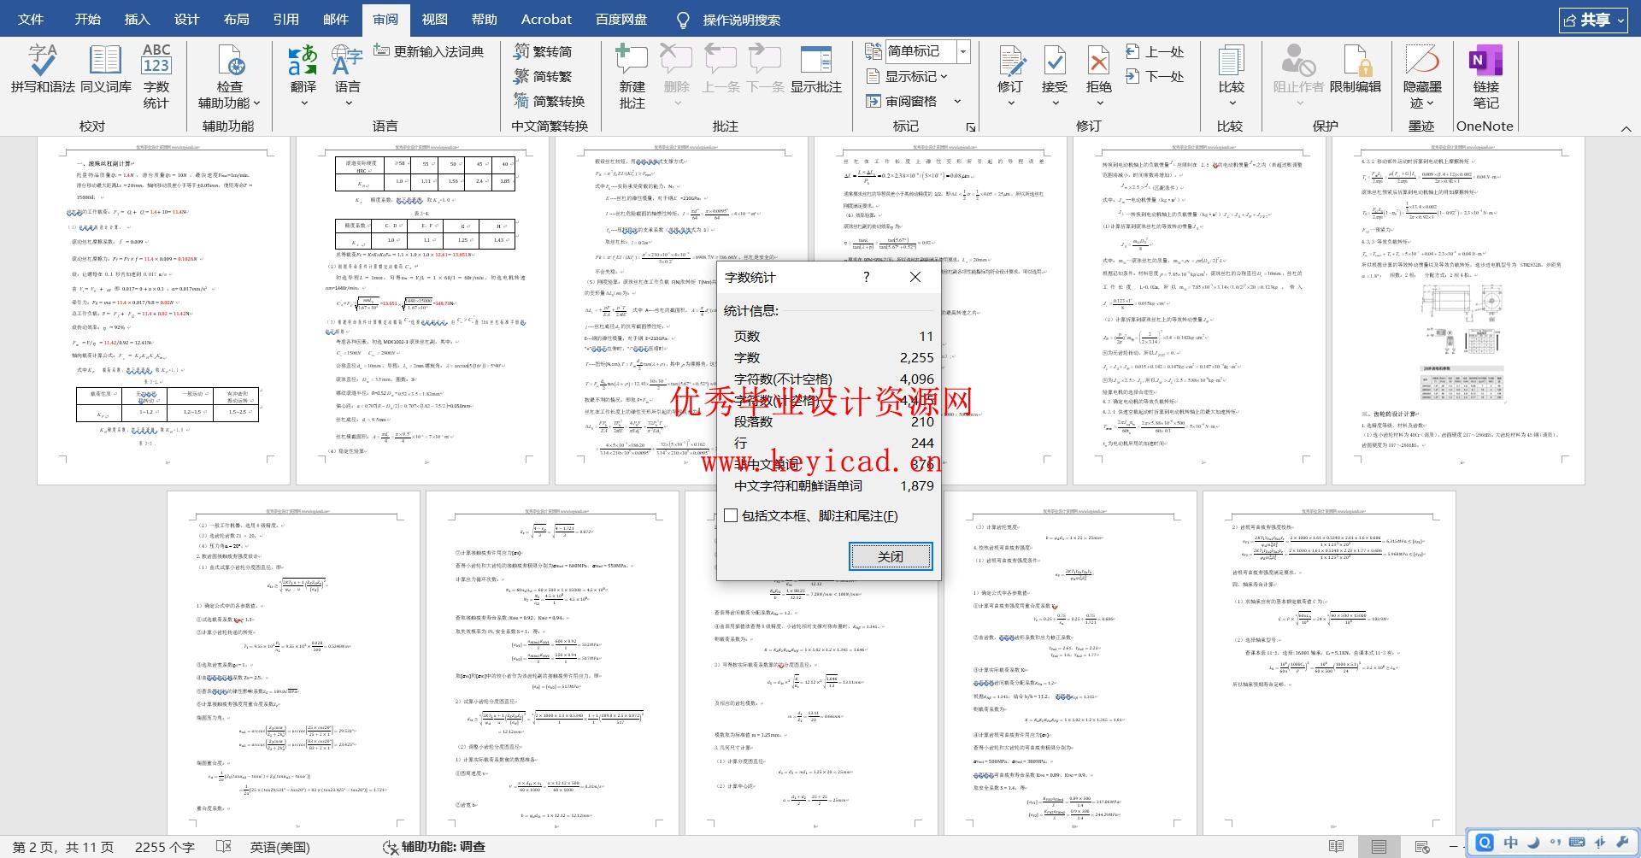Click the 拒绝 reject change icon

click(1099, 62)
